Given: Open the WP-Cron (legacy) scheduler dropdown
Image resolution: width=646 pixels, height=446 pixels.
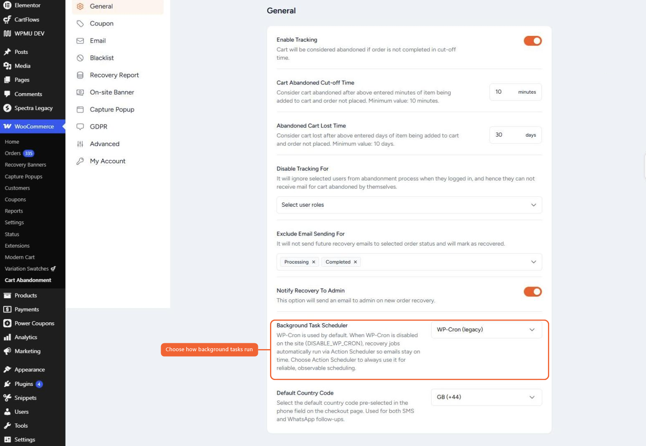Looking at the screenshot, I should point(486,329).
